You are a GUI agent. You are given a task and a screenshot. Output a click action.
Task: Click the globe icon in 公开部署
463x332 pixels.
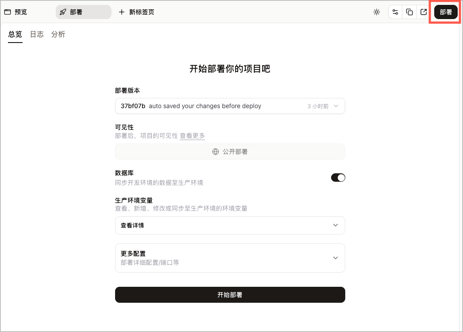pos(216,152)
